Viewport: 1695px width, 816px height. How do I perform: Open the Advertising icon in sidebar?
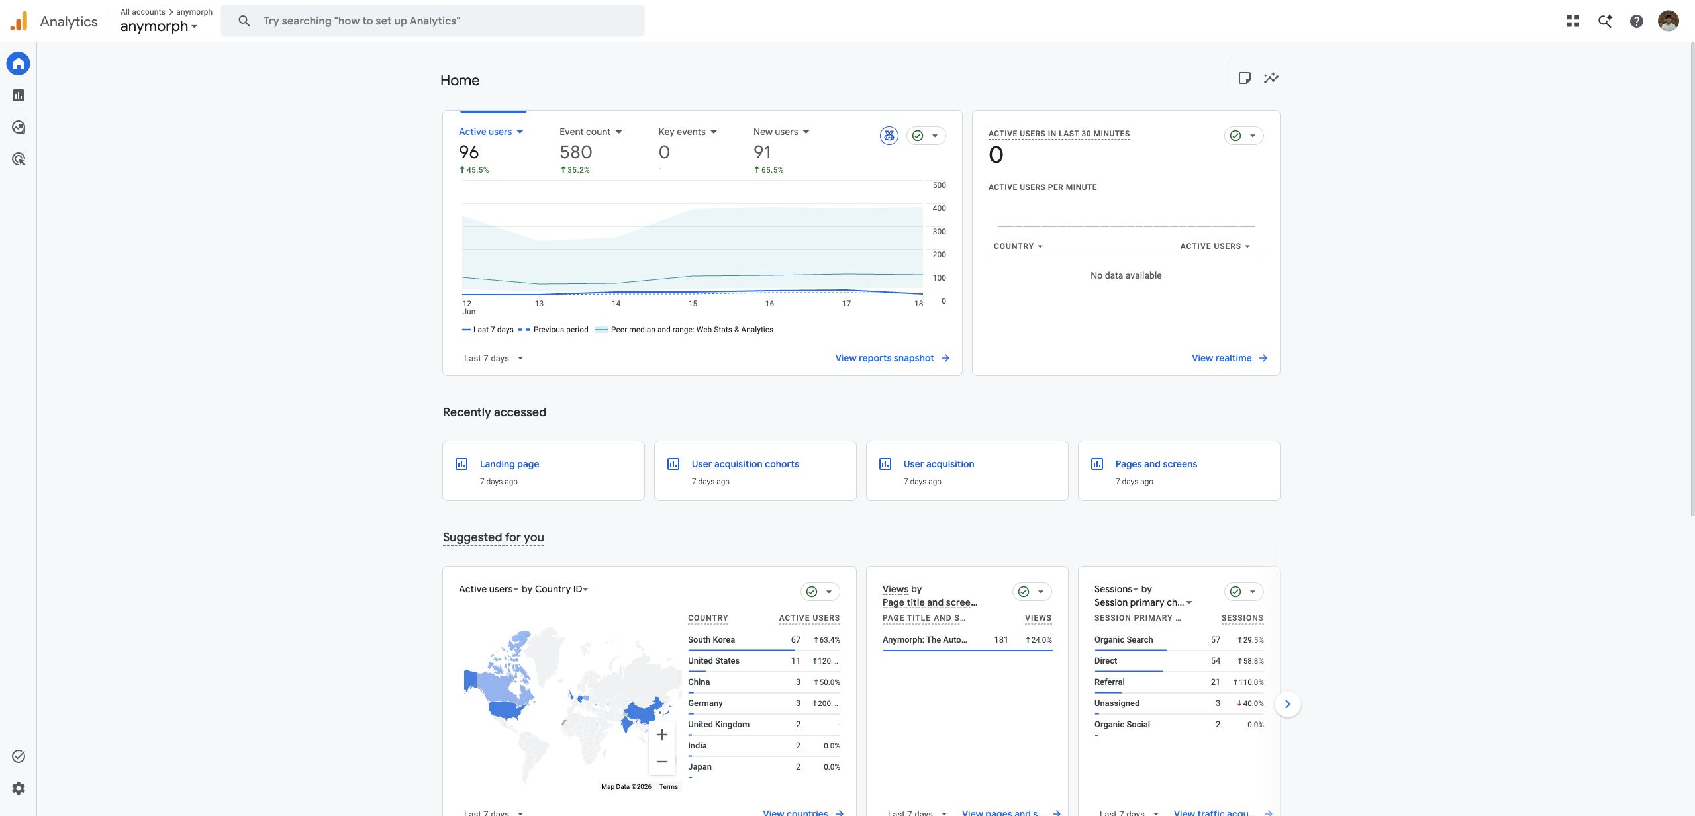click(19, 159)
